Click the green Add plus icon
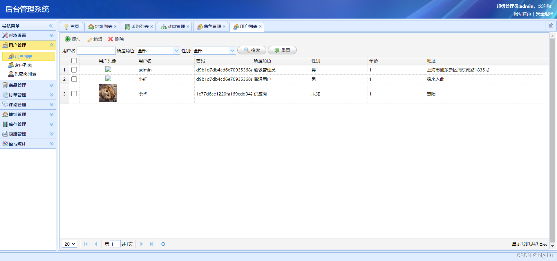 [68, 39]
